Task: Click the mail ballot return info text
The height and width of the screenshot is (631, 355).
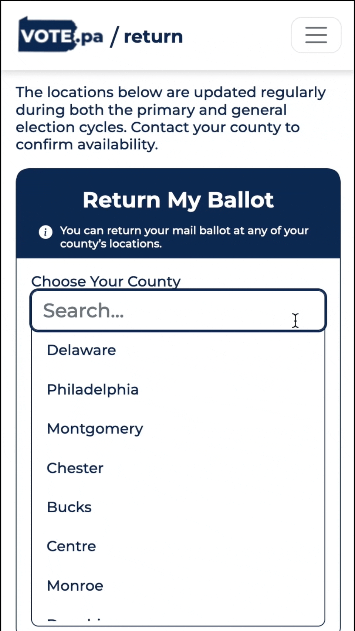Action: tap(184, 237)
